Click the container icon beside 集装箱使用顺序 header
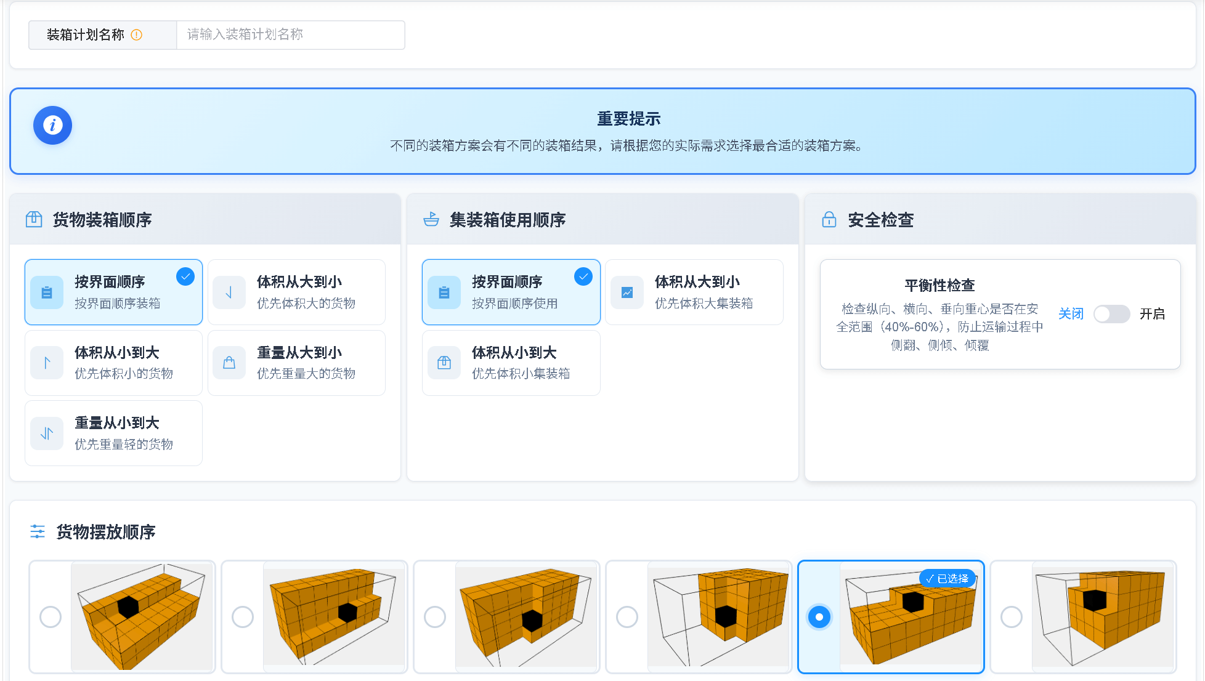The width and height of the screenshot is (1205, 681). (x=431, y=219)
